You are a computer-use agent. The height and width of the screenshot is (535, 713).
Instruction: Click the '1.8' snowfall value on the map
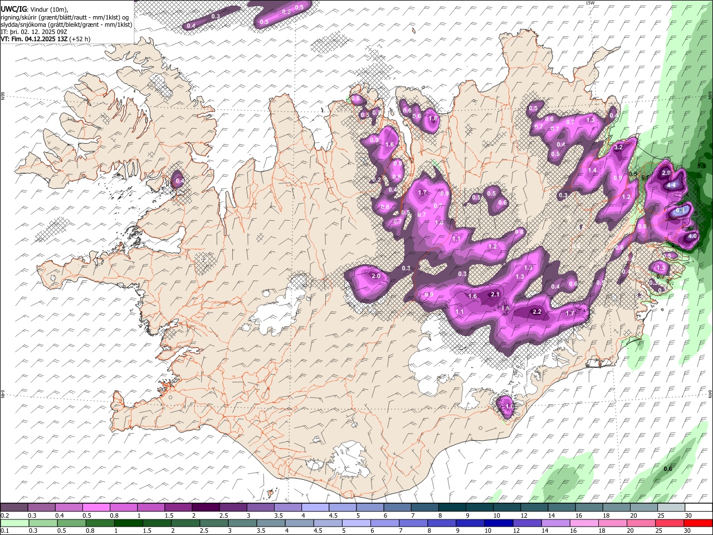433,119
